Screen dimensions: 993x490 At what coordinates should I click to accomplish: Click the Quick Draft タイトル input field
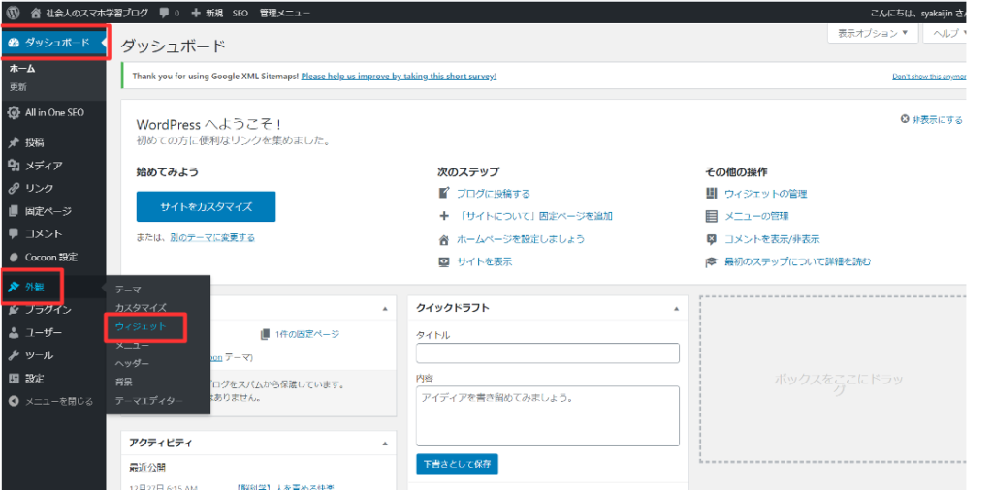[x=547, y=352]
